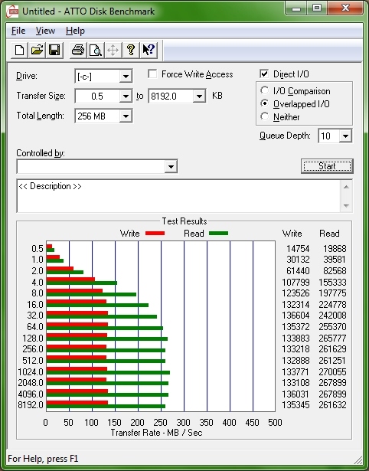
Task: Open the File menu
Action: pyautogui.click(x=18, y=31)
